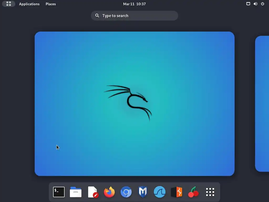The width and height of the screenshot is (269, 202).
Task: Open the power menu icon
Action: [x=262, y=4]
